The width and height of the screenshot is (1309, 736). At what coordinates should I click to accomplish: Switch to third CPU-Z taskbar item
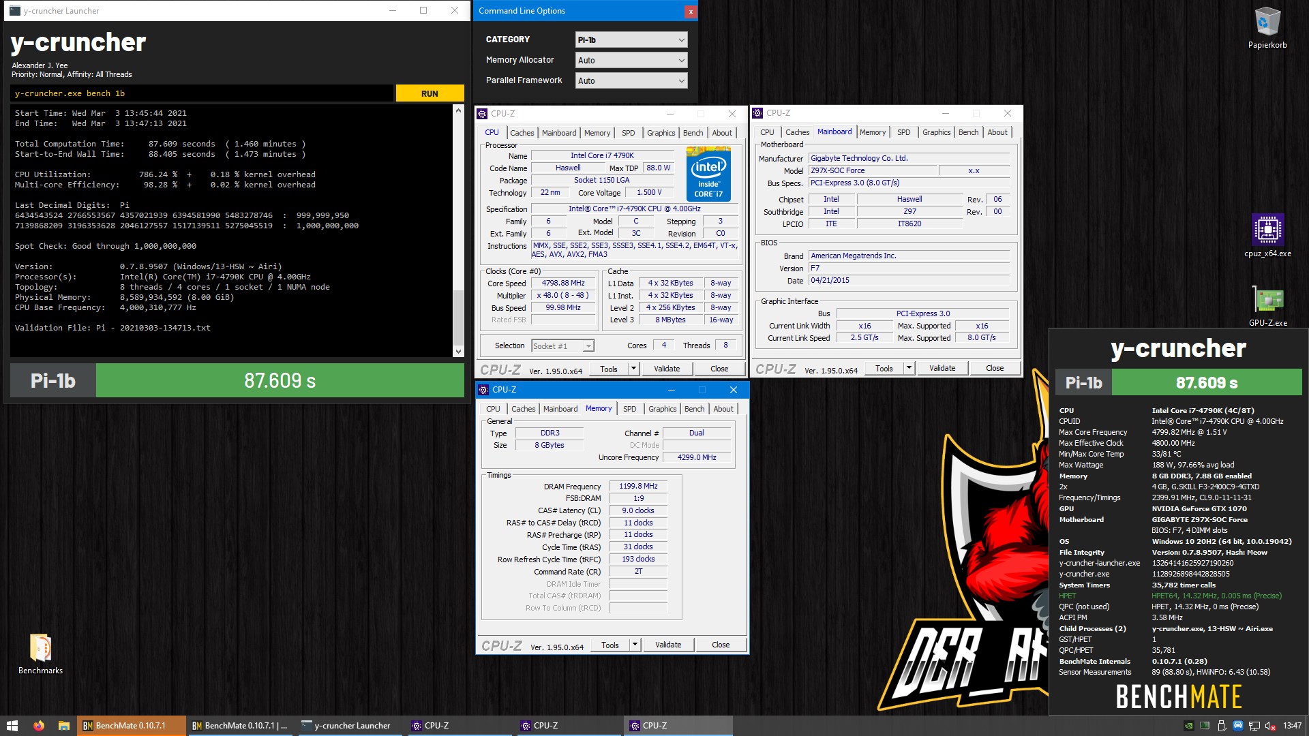677,726
